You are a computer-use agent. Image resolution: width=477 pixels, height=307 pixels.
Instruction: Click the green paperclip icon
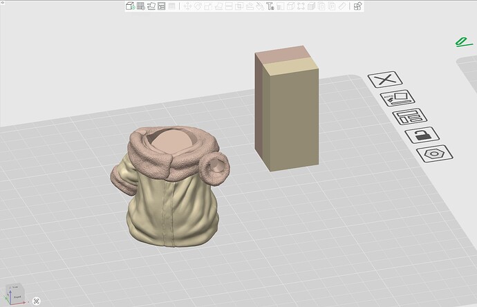point(464,42)
